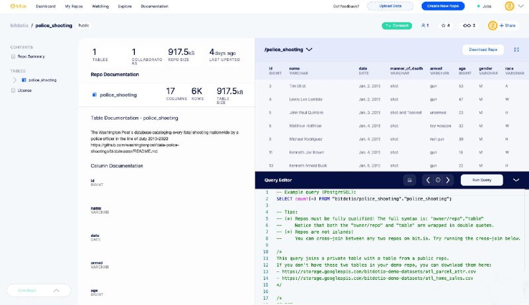The image size is (529, 305).
Task: Open the bit.io logo home link
Action: 19,6
